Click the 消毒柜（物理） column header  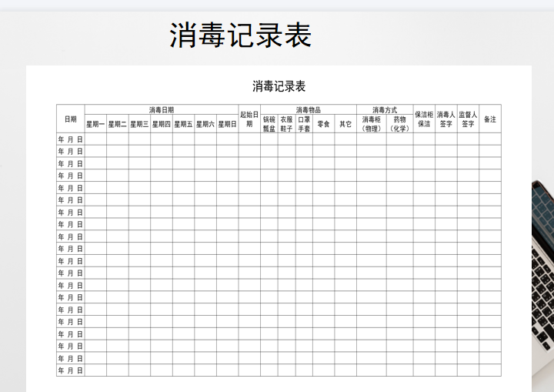coord(372,124)
